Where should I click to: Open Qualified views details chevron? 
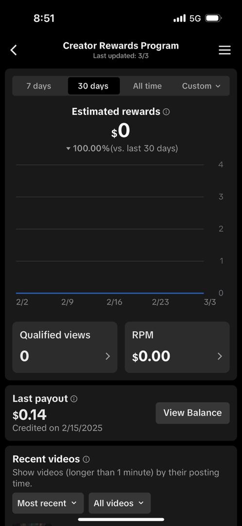pyautogui.click(x=108, y=356)
